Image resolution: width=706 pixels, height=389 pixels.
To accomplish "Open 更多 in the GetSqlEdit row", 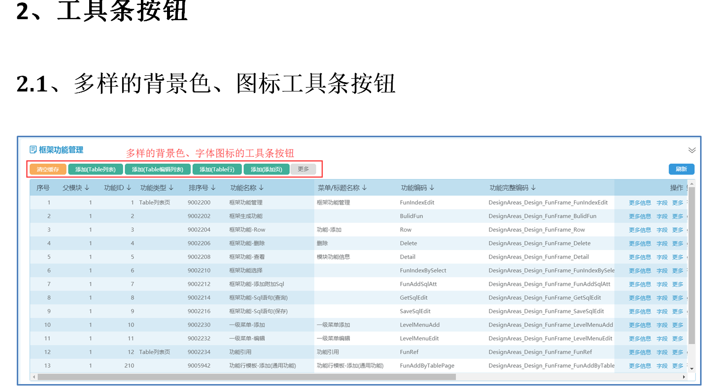I will tap(678, 298).
